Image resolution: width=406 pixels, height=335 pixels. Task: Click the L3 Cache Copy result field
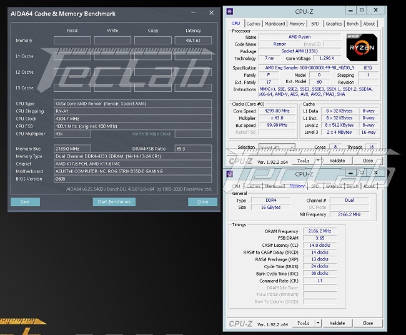click(153, 88)
